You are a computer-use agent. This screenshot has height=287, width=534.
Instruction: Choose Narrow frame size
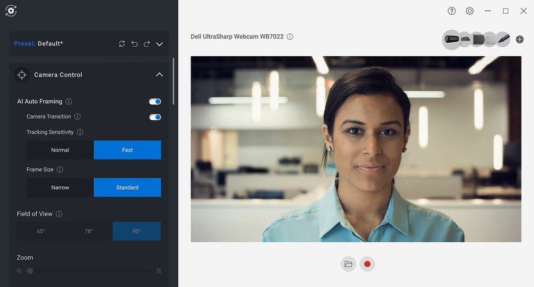[60, 187]
